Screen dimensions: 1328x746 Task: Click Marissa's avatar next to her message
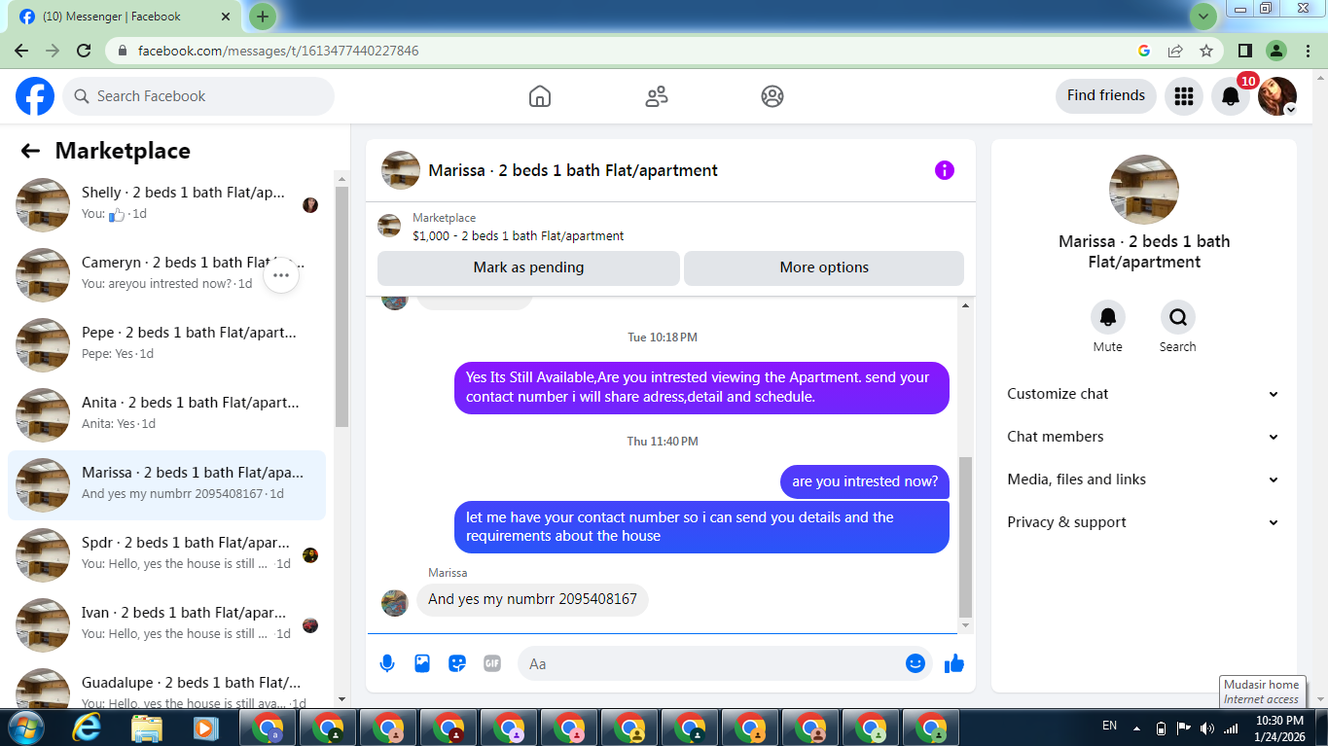[395, 603]
